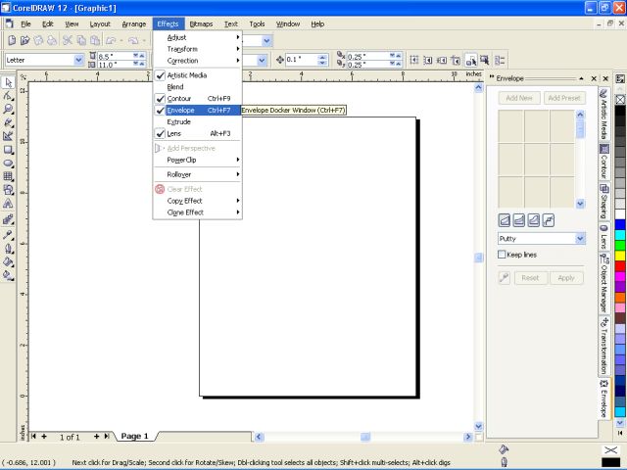Click the single arc envelope mode icon

tap(519, 220)
